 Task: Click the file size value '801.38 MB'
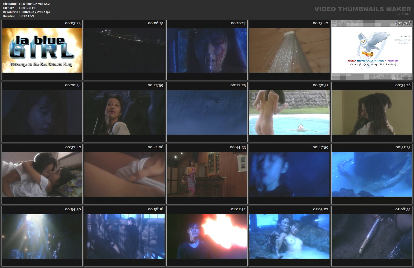click(x=29, y=8)
